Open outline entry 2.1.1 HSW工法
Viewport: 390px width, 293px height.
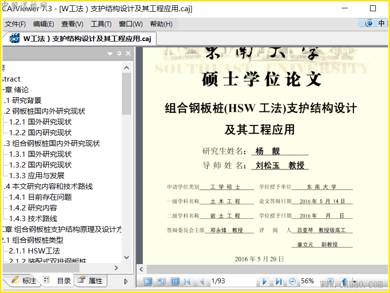(35, 251)
